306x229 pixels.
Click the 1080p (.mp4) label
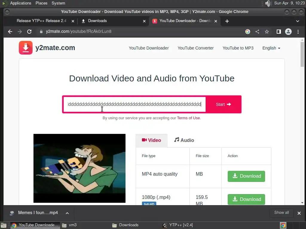point(156,197)
